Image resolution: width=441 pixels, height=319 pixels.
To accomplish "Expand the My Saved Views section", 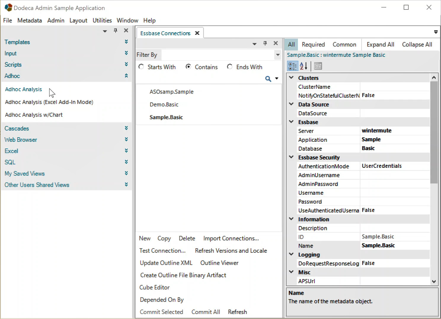I will point(126,173).
